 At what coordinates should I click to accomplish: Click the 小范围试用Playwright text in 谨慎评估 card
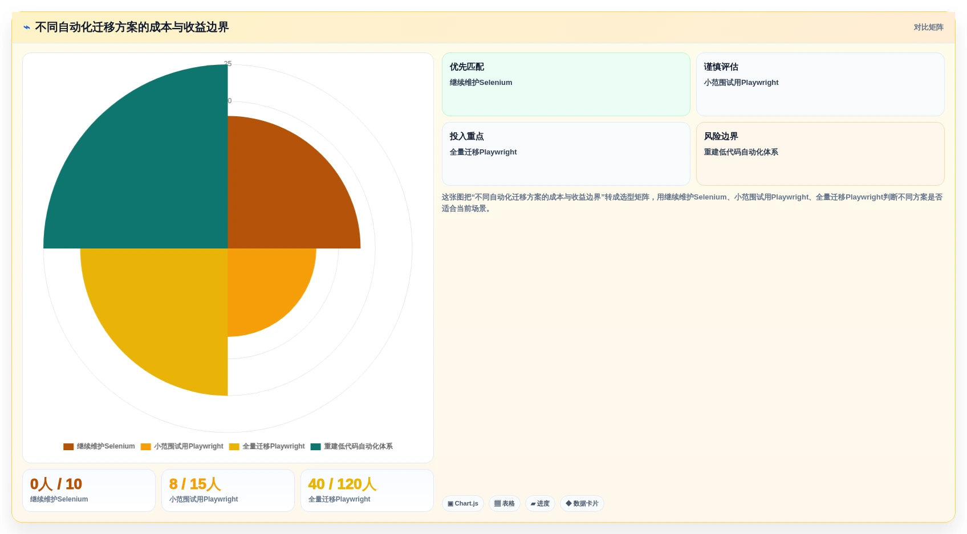click(741, 83)
